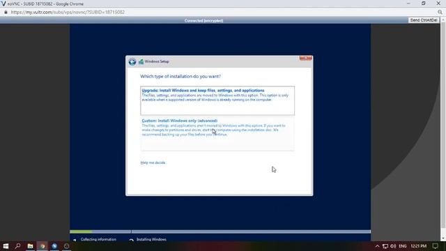446x251 pixels.
Task: Go back using Windows Setup back arrow
Action: 132,62
